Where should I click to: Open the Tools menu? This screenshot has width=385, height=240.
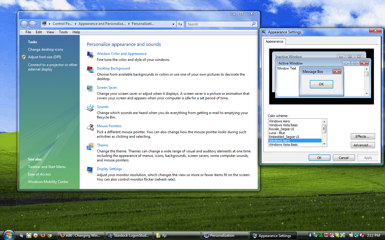63,32
